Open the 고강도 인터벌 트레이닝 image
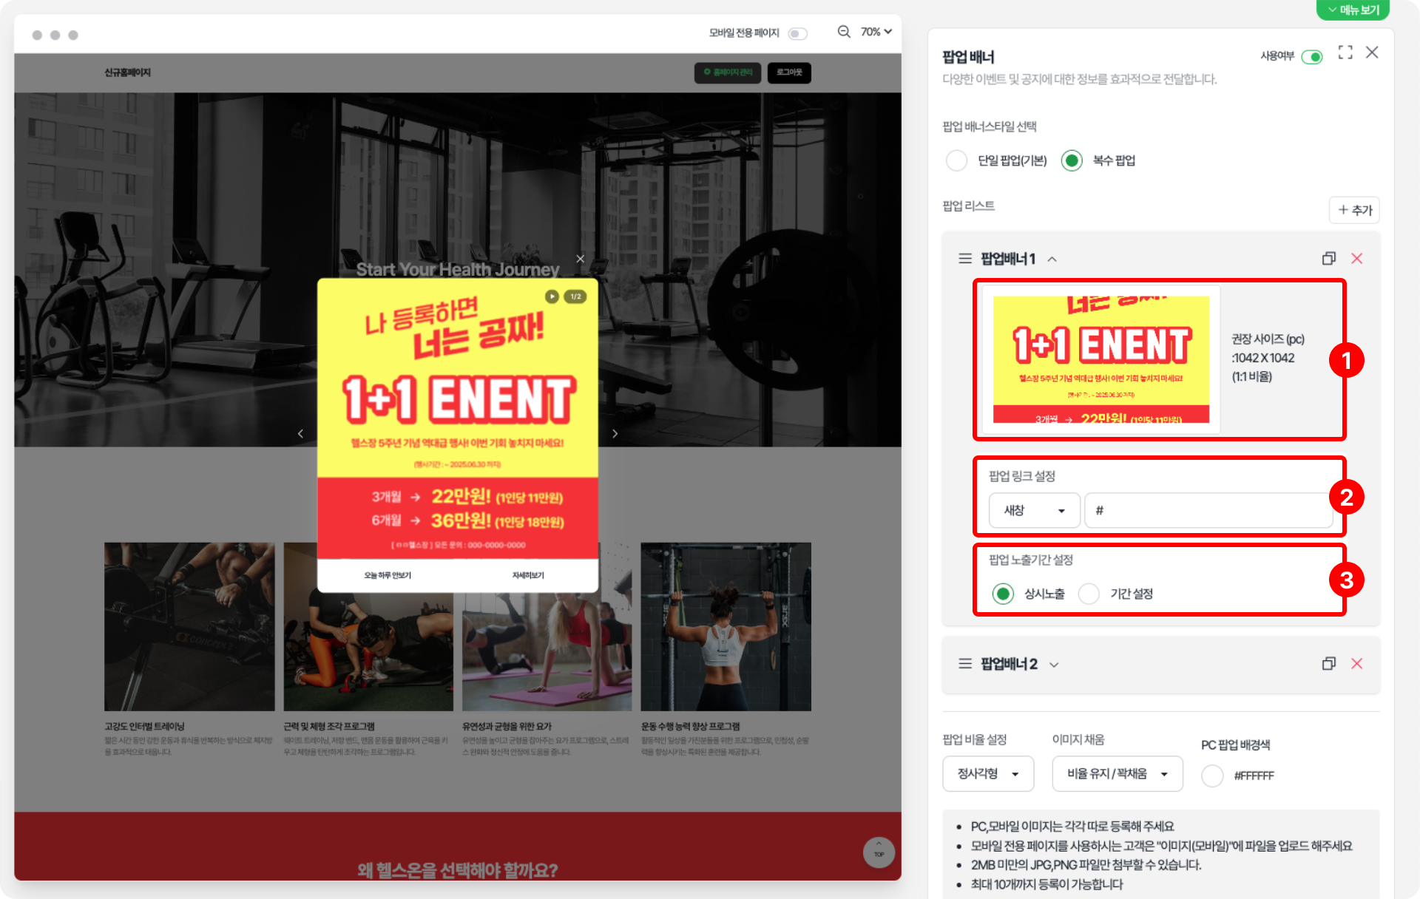The height and width of the screenshot is (899, 1420). pos(189,627)
